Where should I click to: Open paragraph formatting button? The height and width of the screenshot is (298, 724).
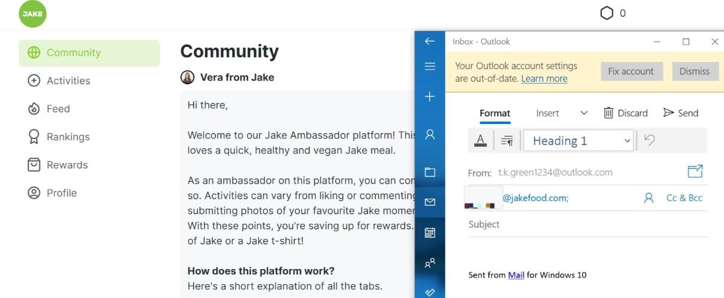pos(507,141)
